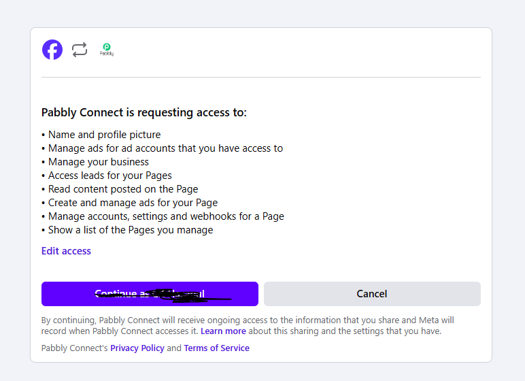This screenshot has height=381, width=525.
Task: Select the 'Access leads for your Pages' line
Action: coord(109,176)
